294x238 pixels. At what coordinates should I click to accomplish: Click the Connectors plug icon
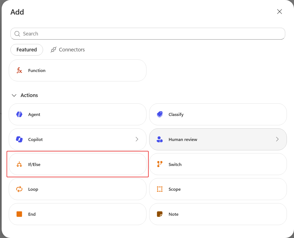(x=54, y=49)
